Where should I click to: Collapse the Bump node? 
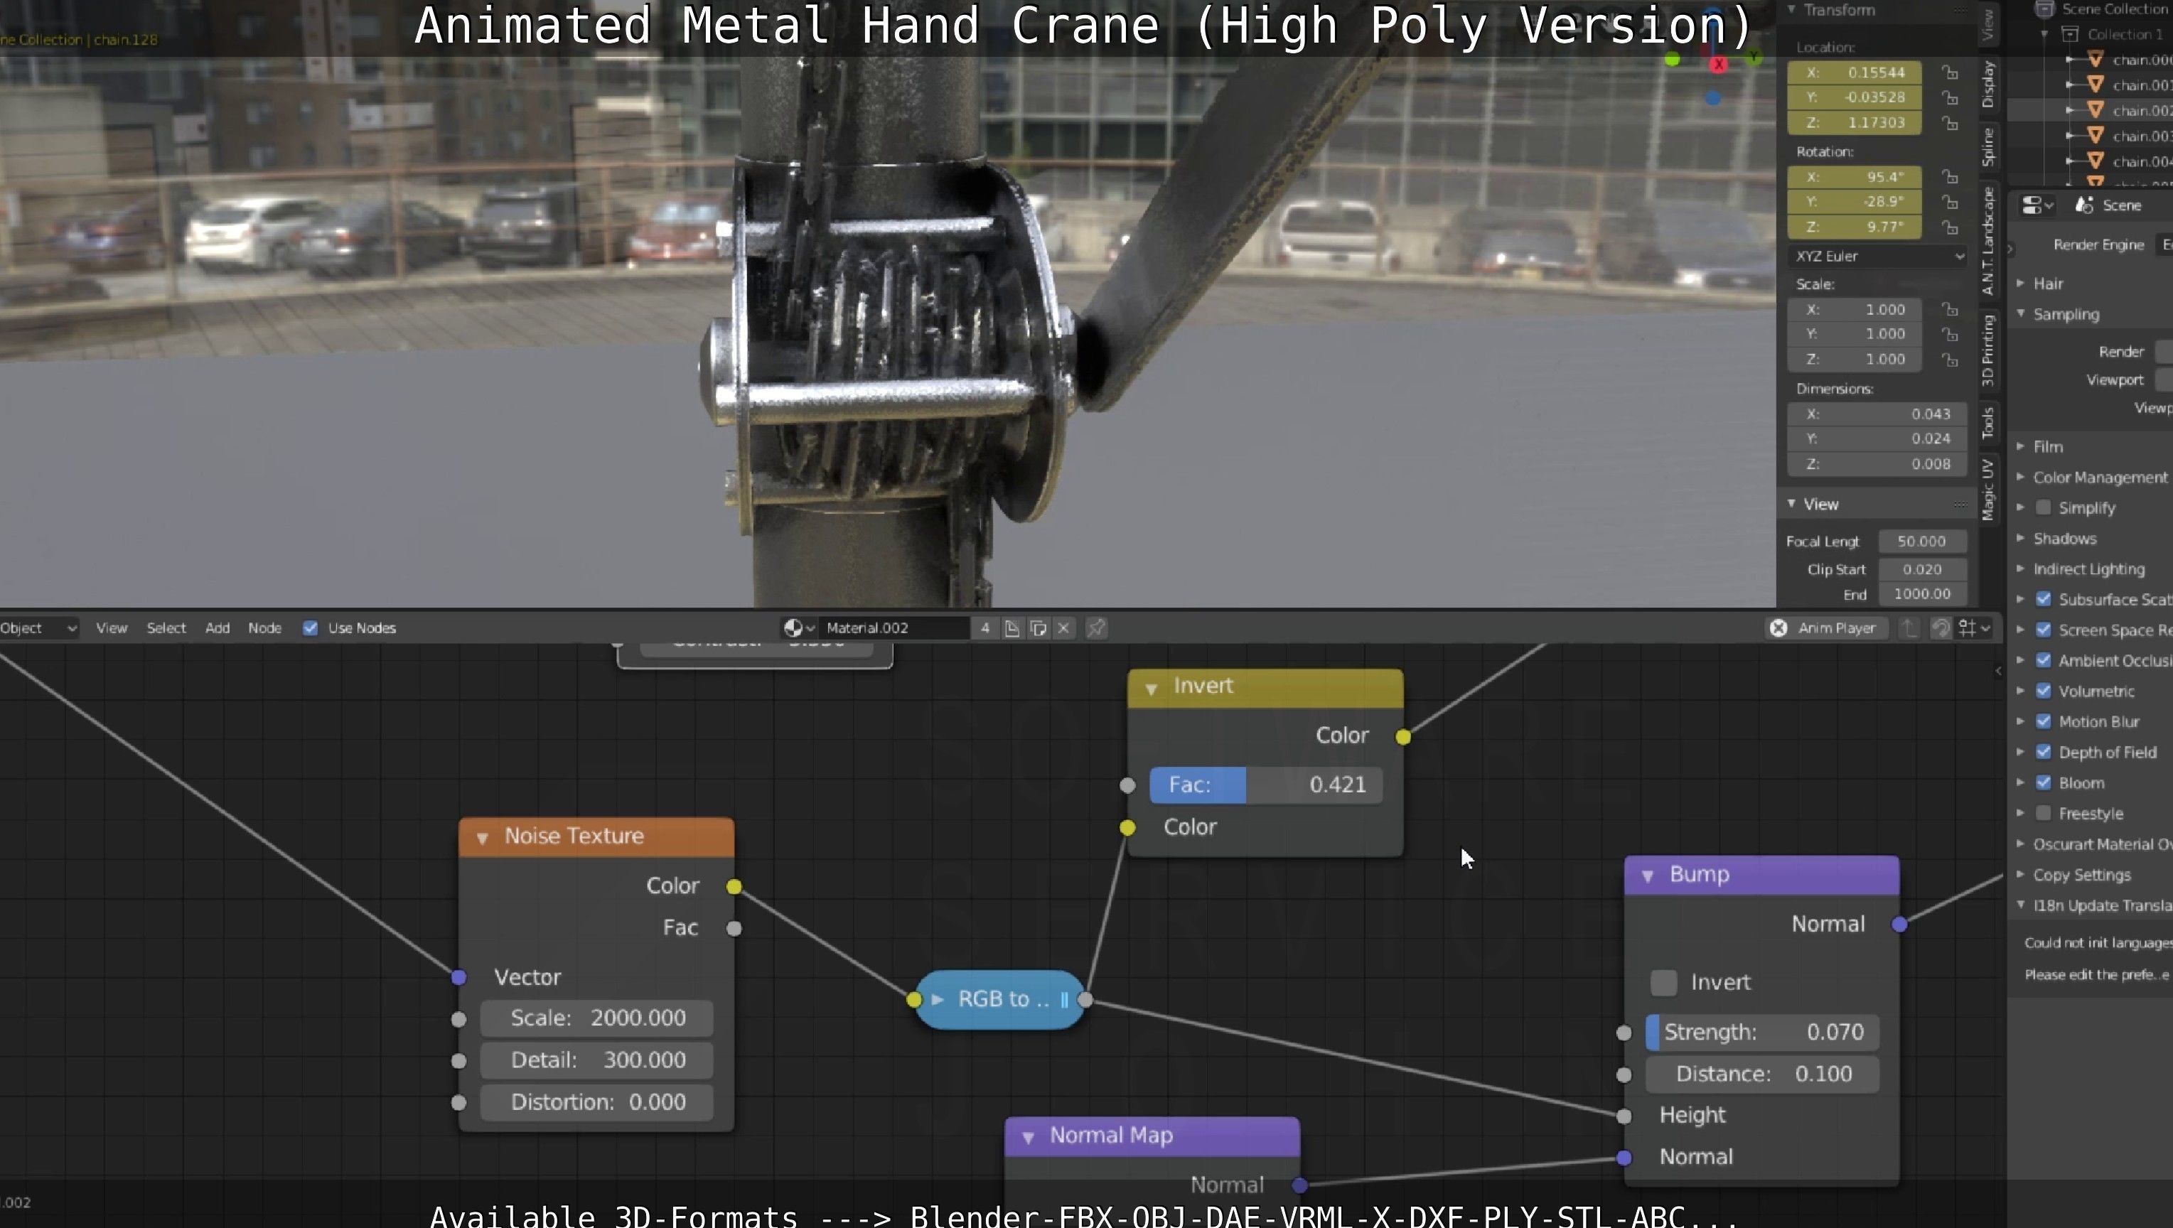coord(1648,876)
